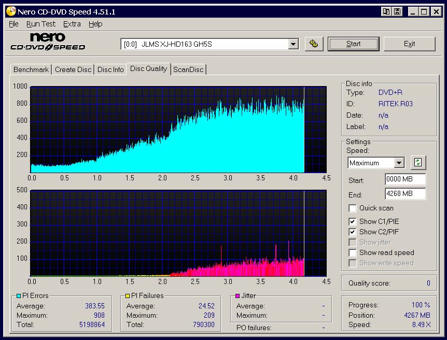This screenshot has width=447, height=340.
Task: Click the End position field 4268 MB
Action: (x=406, y=194)
